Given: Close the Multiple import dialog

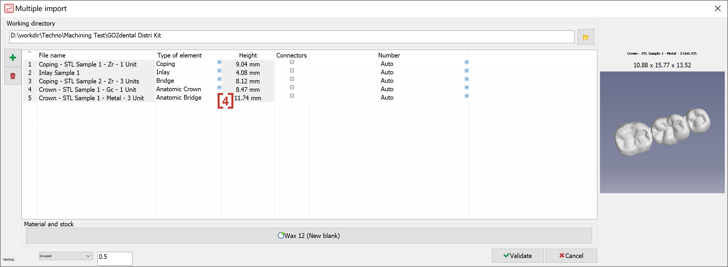Looking at the screenshot, I should (718, 8).
